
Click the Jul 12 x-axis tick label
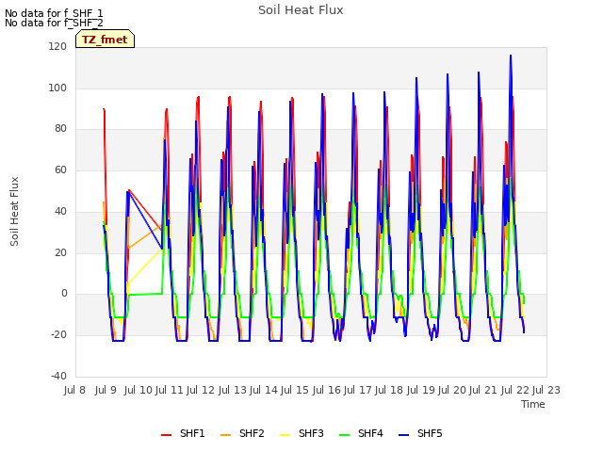[201, 390]
